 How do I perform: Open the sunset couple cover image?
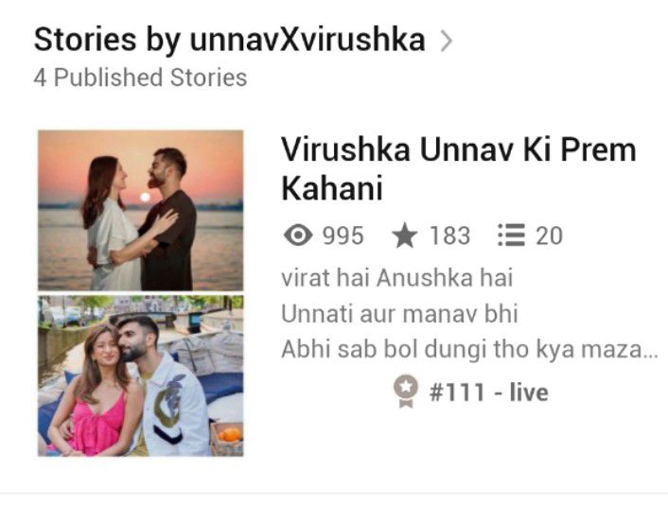[x=141, y=210]
